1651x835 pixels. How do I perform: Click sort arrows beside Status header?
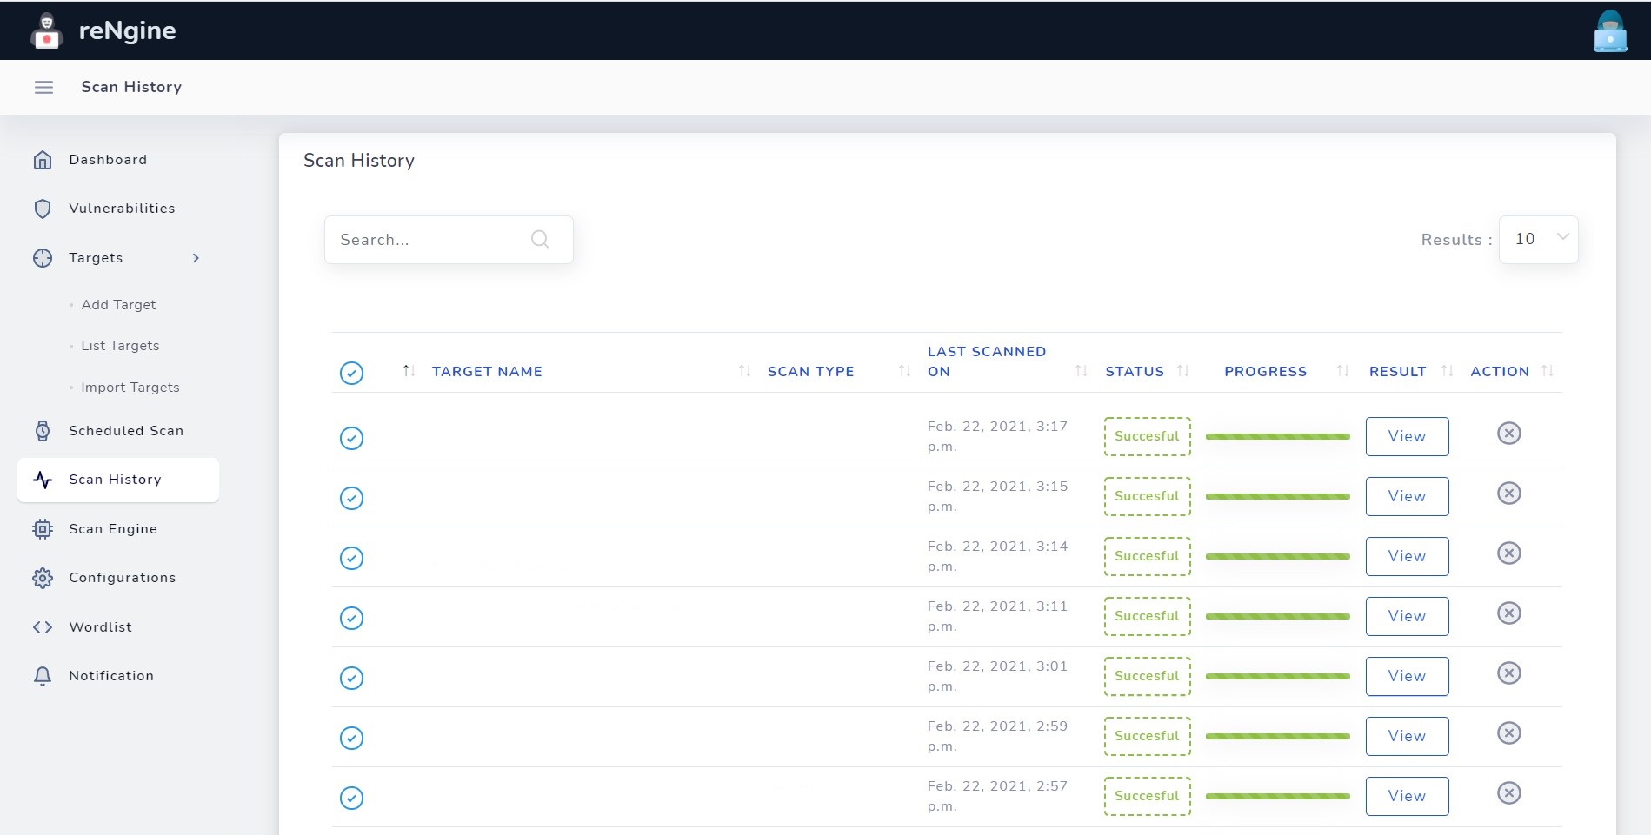(x=1183, y=371)
